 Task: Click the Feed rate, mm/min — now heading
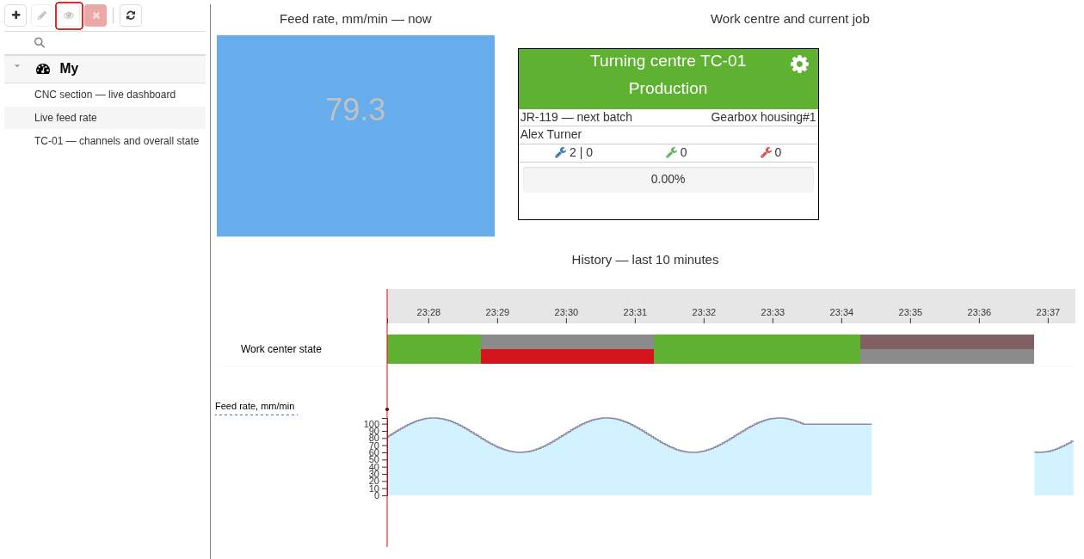(x=355, y=19)
